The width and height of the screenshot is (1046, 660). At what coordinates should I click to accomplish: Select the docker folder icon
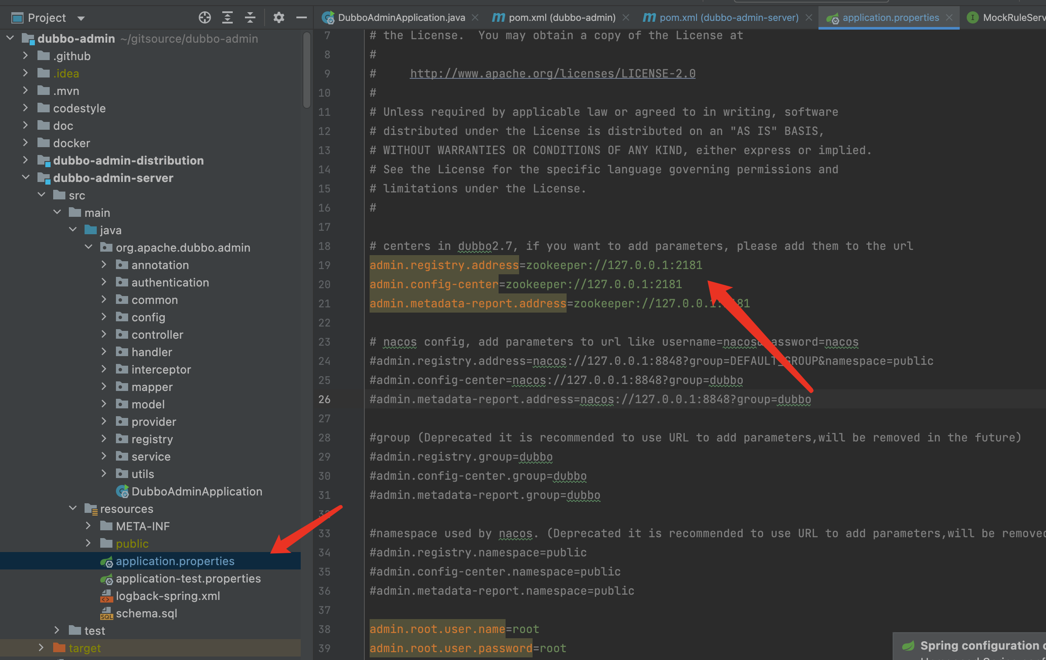tap(44, 143)
